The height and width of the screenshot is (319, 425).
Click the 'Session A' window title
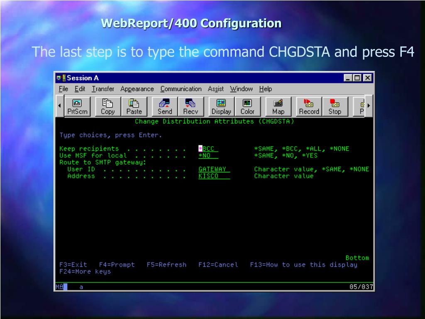point(83,78)
